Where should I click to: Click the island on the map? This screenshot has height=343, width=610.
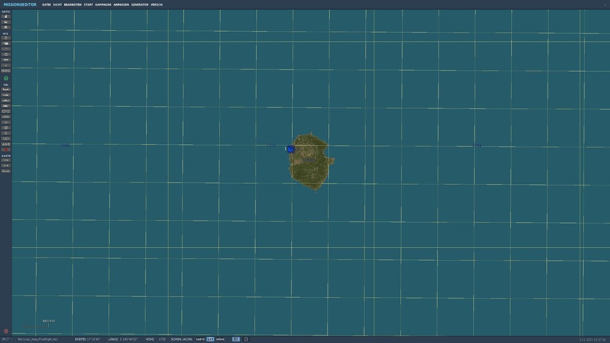coord(311,162)
